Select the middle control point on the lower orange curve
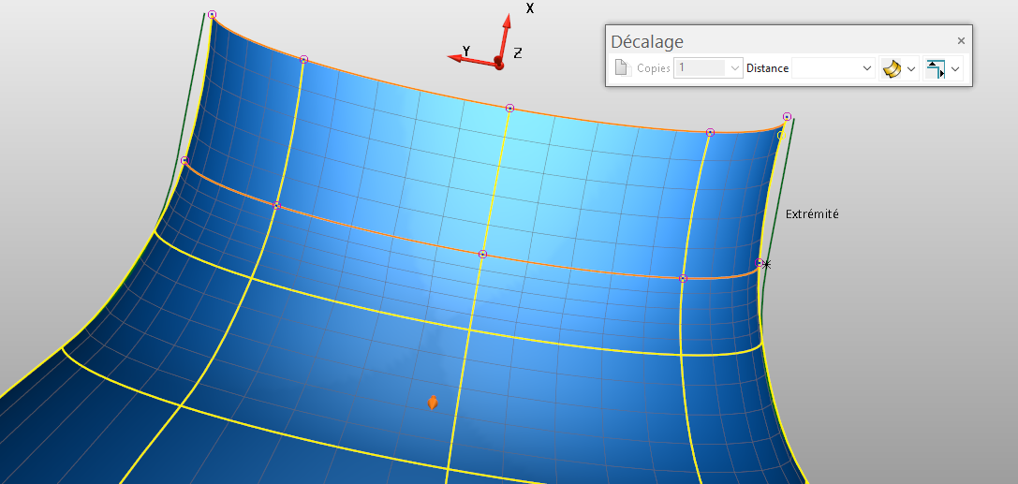The image size is (1018, 484). click(482, 255)
